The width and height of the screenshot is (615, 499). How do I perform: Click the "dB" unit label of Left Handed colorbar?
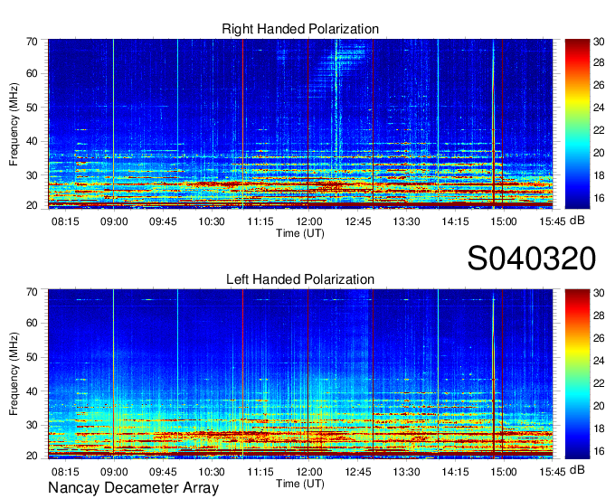click(577, 469)
